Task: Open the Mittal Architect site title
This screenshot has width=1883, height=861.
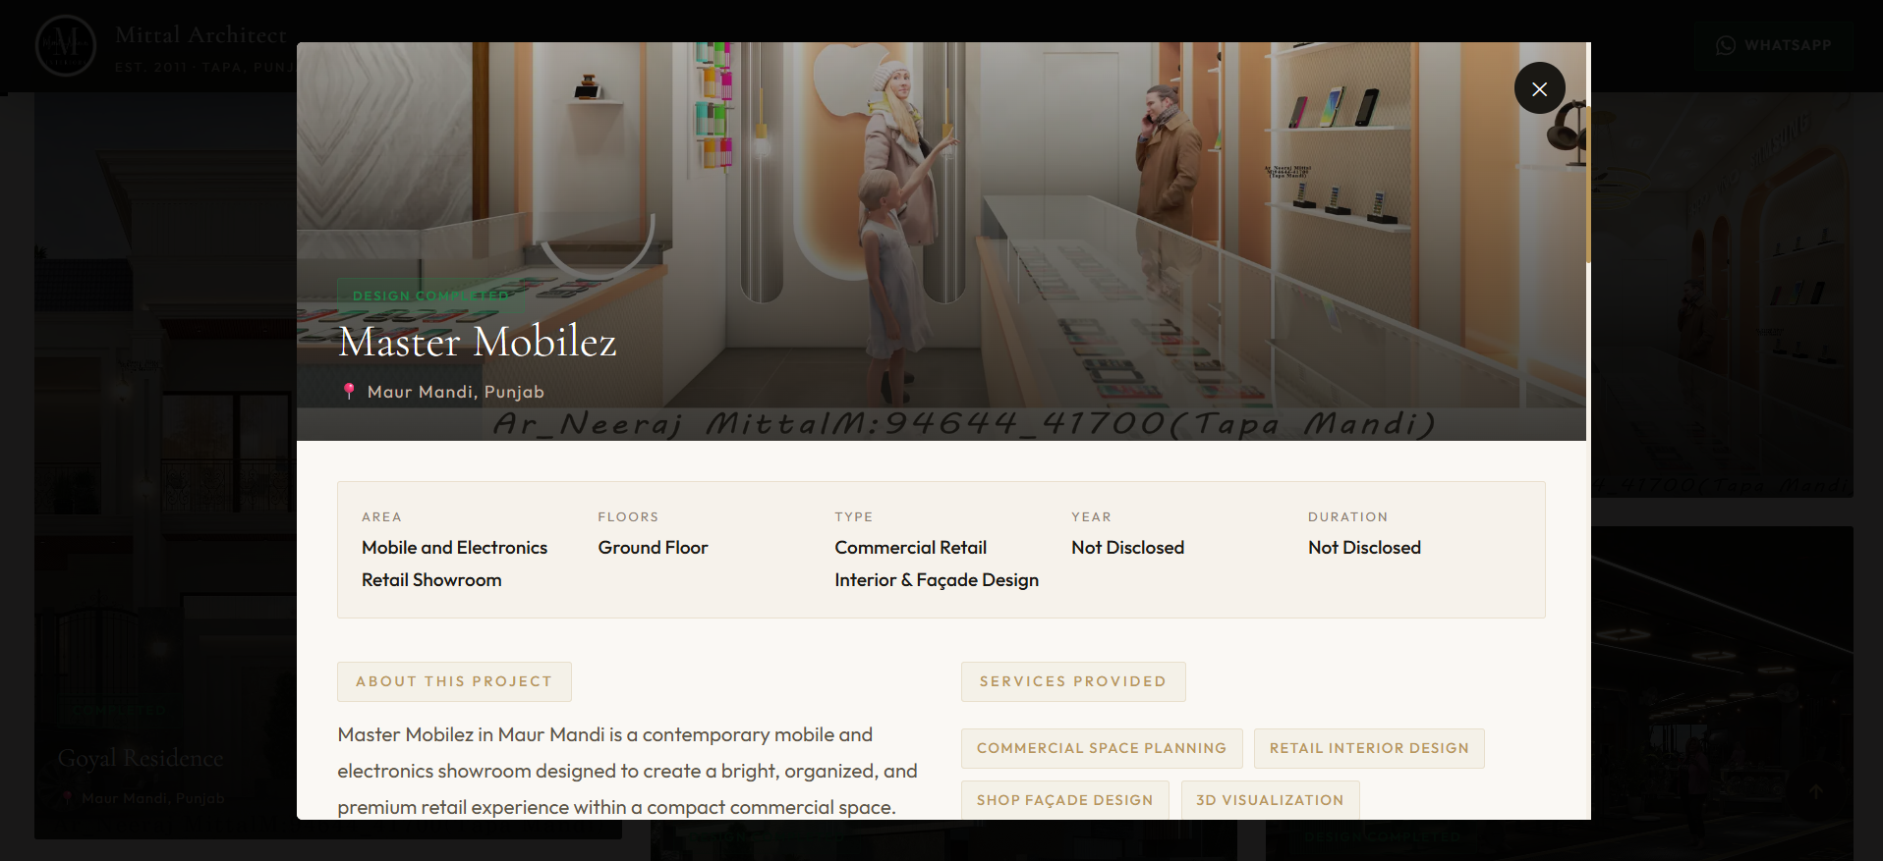Action: (200, 35)
